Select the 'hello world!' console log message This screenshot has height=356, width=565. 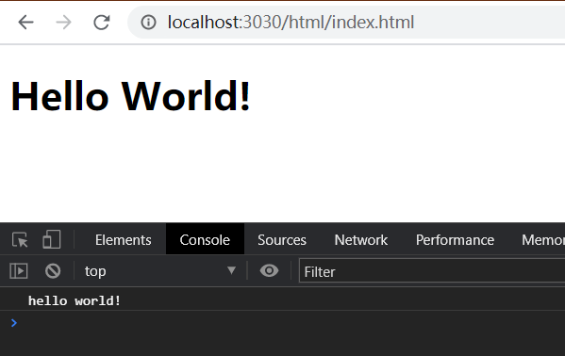tap(75, 301)
